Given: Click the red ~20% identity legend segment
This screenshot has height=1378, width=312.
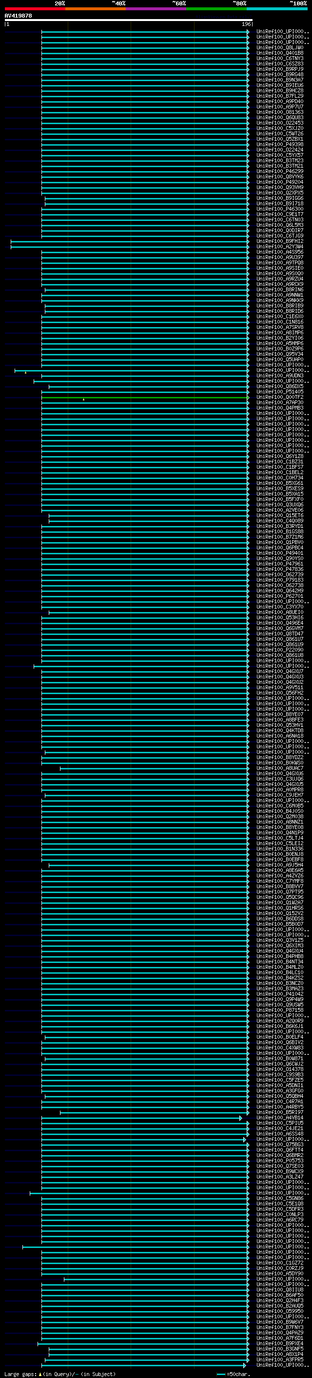Looking at the screenshot, I should 35,9.
